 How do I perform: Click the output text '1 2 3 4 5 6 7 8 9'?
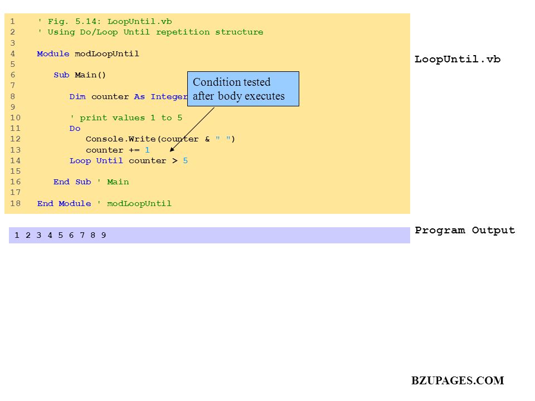click(x=60, y=235)
